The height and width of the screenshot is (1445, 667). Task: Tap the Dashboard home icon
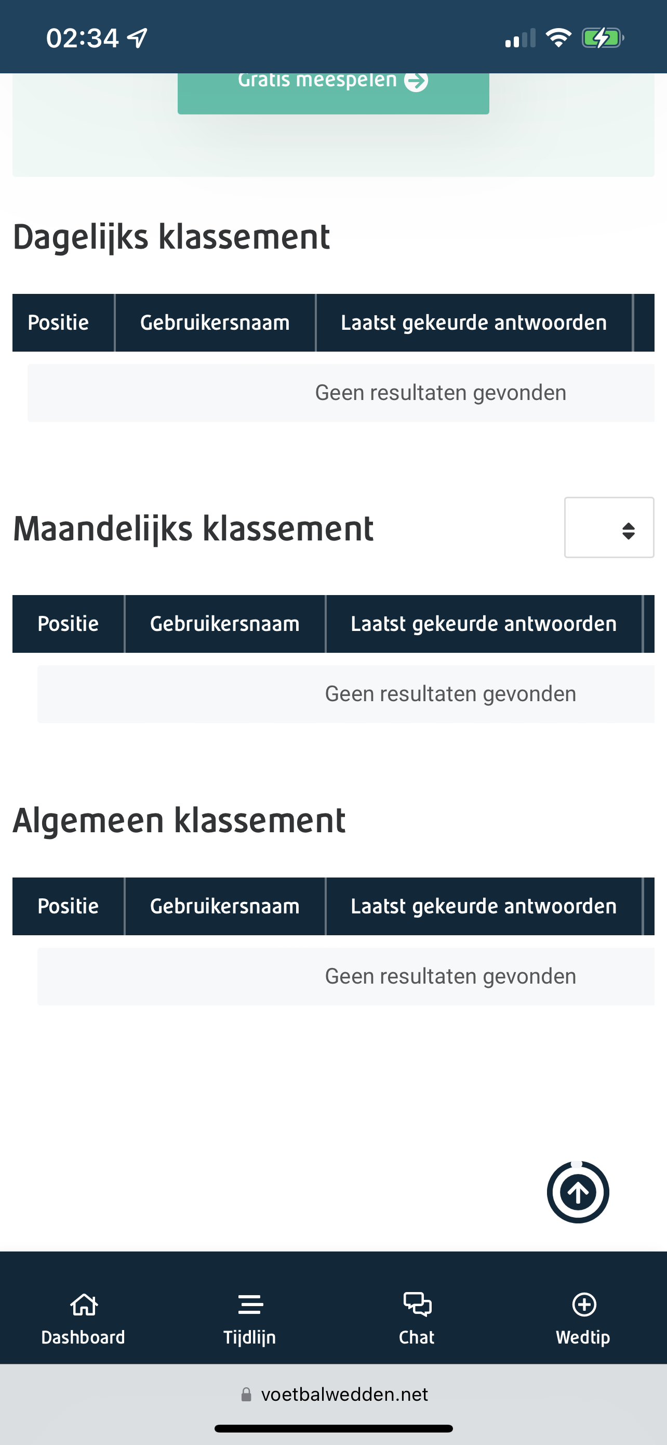point(84,1304)
